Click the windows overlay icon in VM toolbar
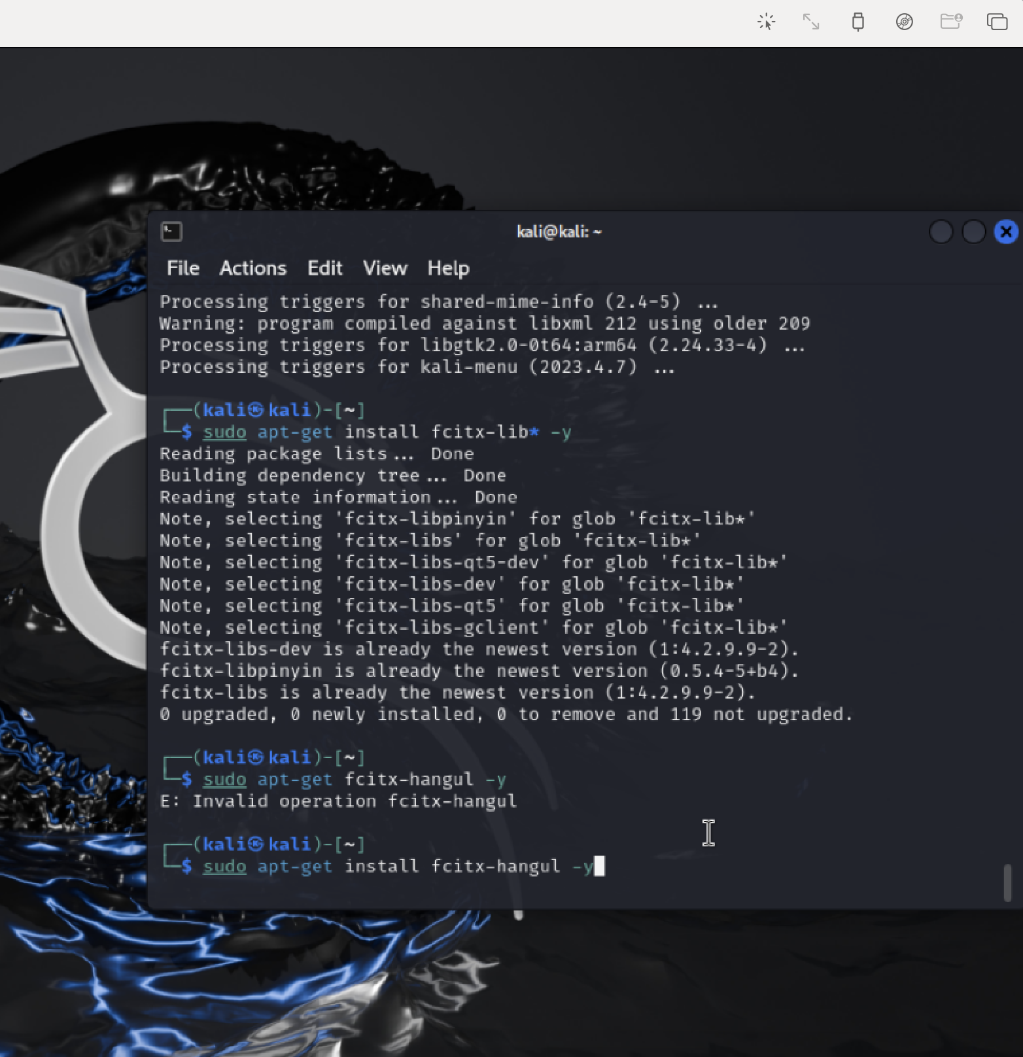Viewport: 1023px width, 1057px height. coord(997,22)
